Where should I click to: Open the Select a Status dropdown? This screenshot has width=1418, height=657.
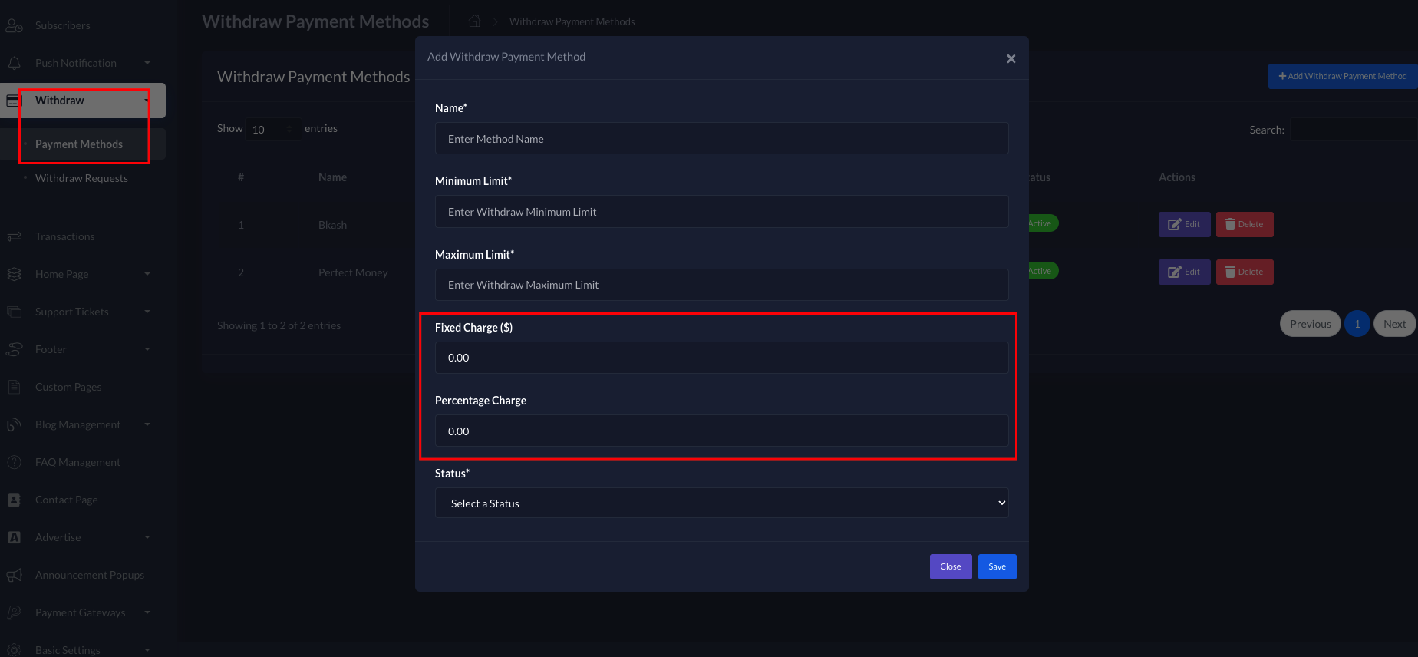[x=721, y=503]
